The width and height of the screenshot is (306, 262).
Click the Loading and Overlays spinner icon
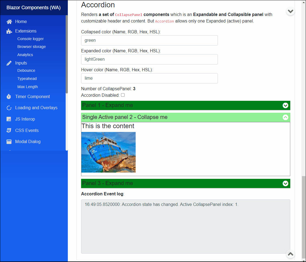(9, 108)
